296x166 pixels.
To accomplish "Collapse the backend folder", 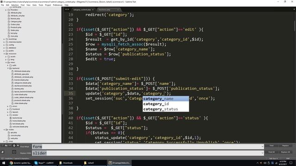I will (x=8, y=68).
